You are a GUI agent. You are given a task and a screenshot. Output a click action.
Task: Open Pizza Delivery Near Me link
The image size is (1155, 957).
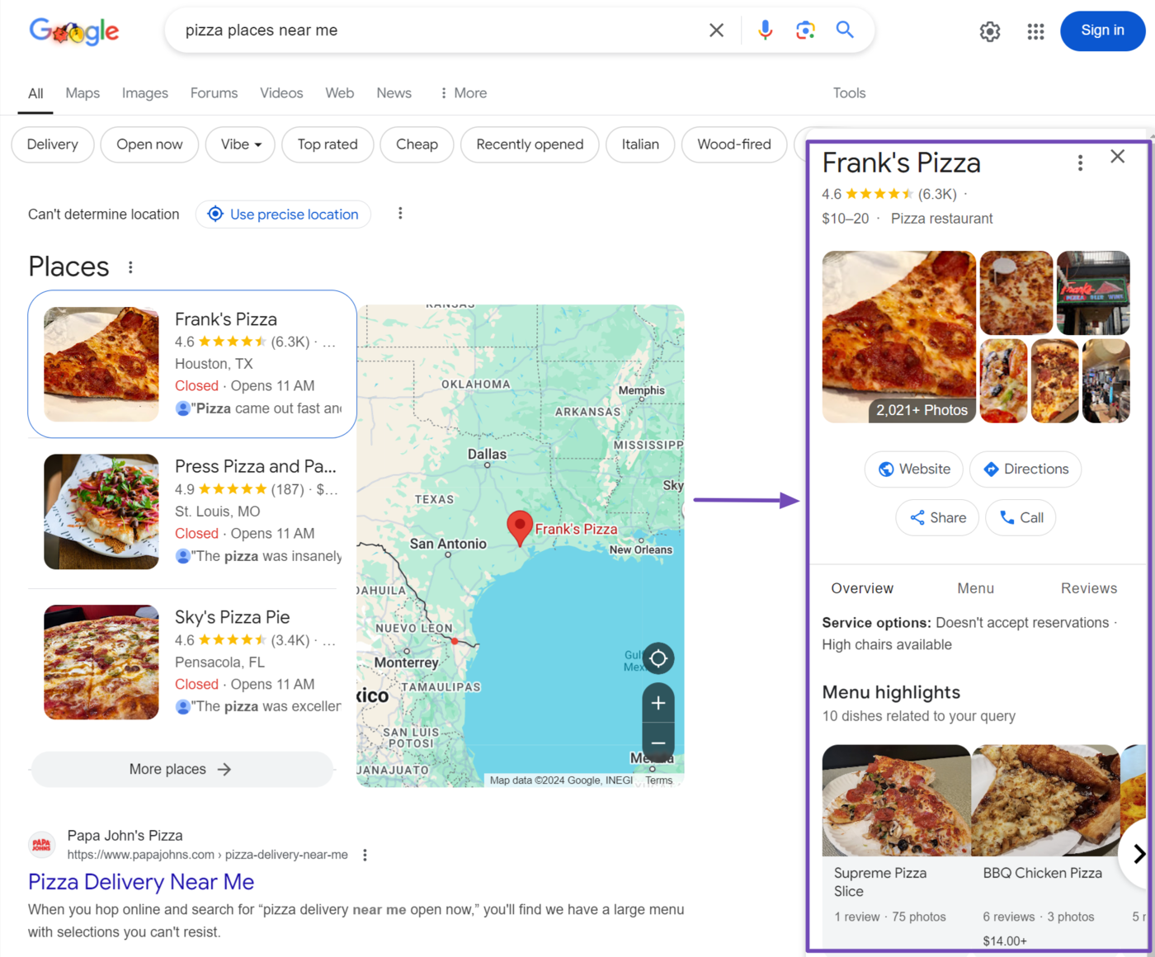coord(141,882)
